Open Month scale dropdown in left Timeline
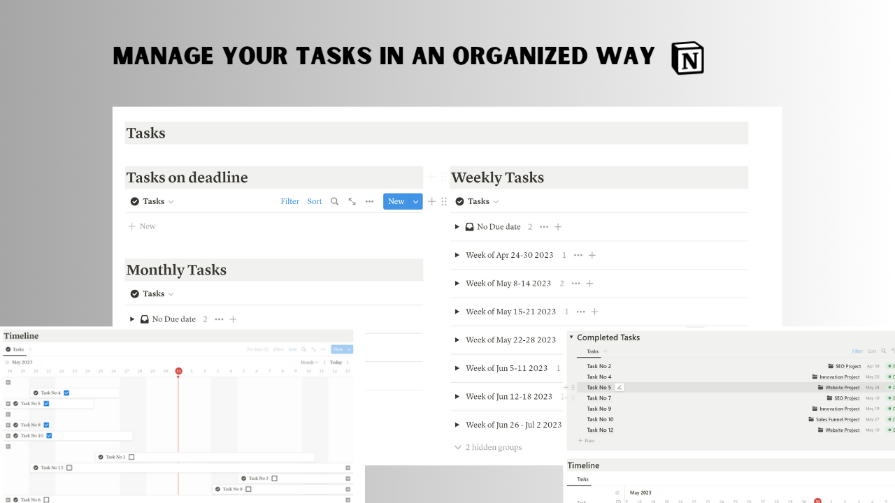 [309, 363]
